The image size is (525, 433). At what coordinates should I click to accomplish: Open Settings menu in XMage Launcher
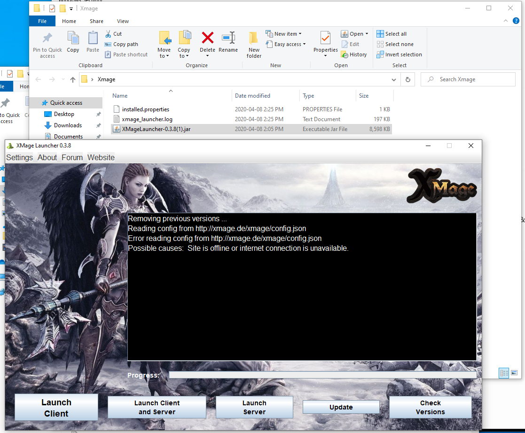point(19,157)
